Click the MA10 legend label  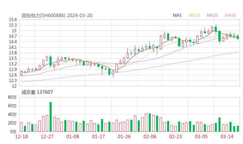[x=194, y=15]
